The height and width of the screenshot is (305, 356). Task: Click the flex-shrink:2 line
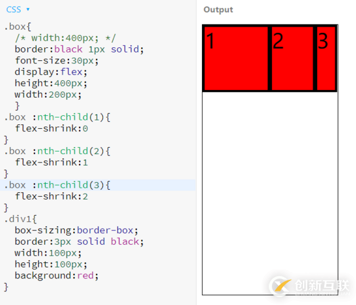coord(51,196)
